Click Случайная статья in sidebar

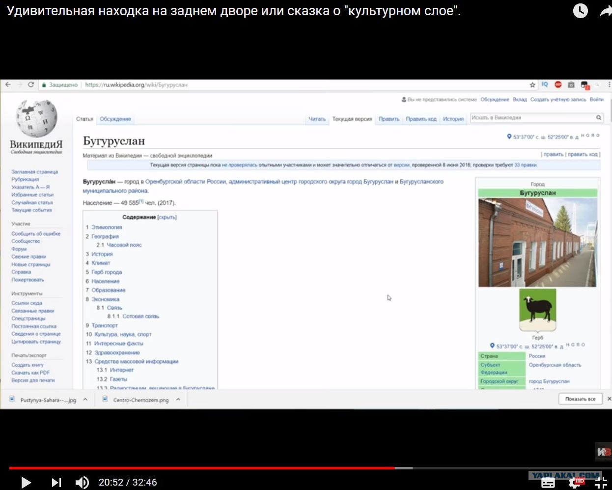click(32, 202)
